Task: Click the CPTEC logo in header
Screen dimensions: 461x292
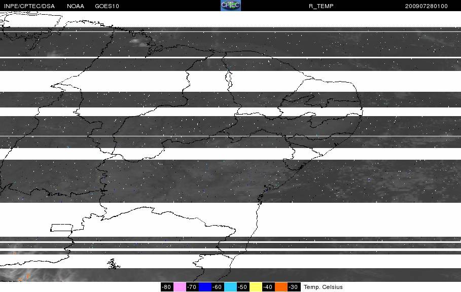Action: (231, 6)
